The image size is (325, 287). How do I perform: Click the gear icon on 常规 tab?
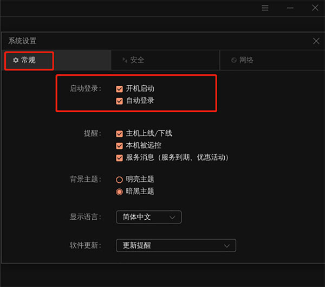(16, 60)
